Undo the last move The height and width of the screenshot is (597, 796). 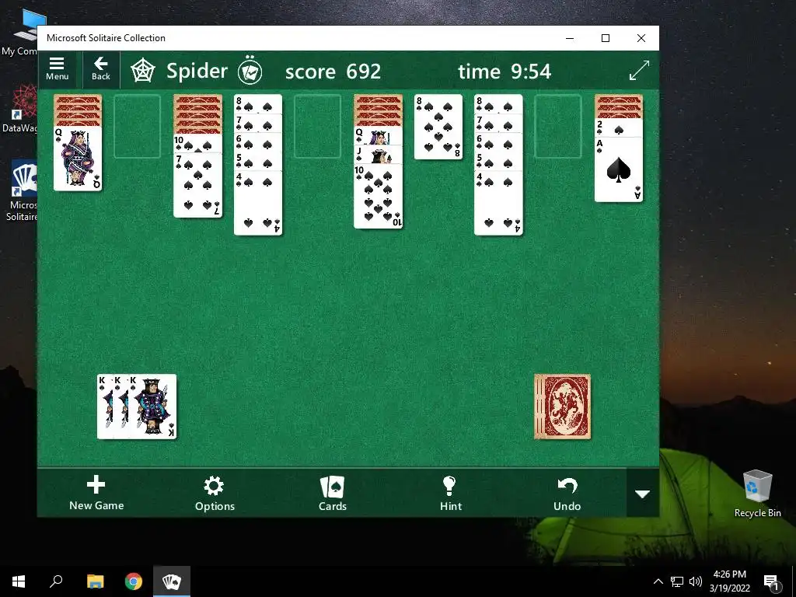click(x=567, y=493)
